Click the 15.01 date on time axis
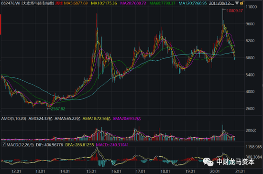The image size is (263, 174). [91, 171]
